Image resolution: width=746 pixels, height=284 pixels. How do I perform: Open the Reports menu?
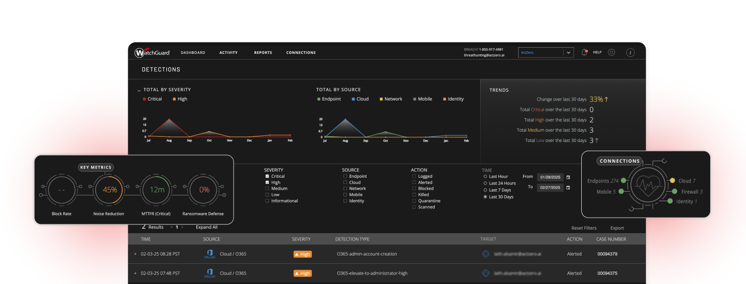pyautogui.click(x=263, y=52)
